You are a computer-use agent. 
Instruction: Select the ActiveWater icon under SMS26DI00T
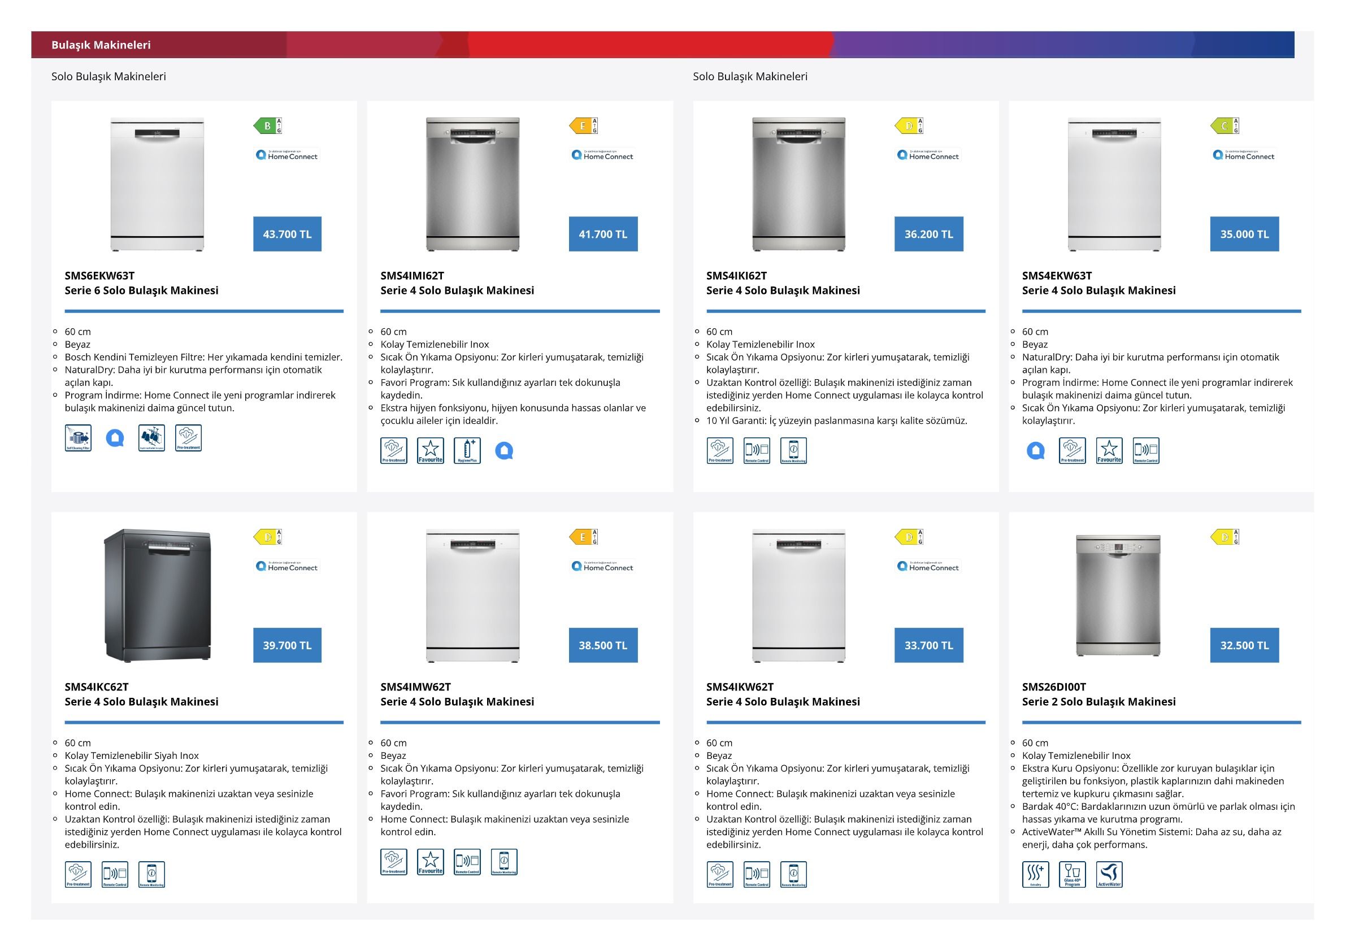pos(1109,875)
